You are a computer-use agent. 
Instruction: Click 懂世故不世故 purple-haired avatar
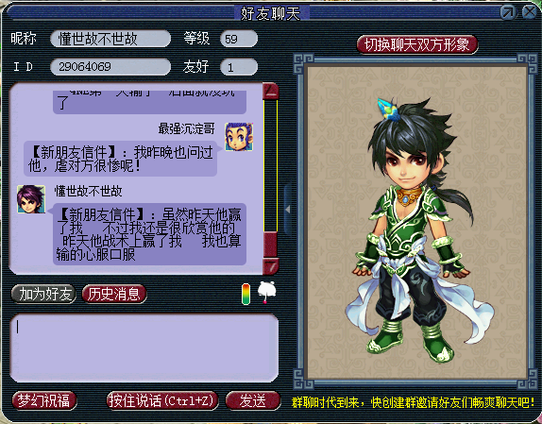31,199
